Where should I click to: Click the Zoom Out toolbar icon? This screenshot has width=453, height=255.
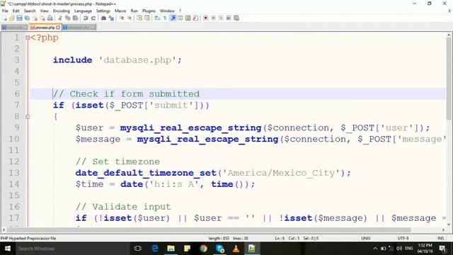coord(129,18)
